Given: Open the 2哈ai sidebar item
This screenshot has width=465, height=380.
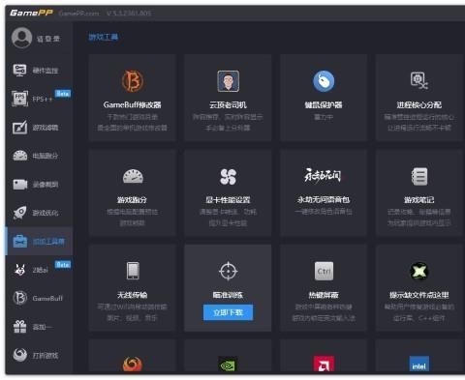Looking at the screenshot, I should 39,270.
